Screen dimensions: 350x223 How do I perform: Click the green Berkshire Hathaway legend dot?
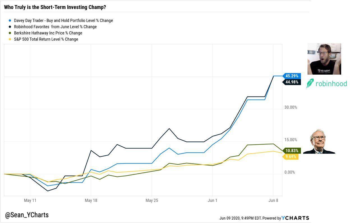coord(10,33)
